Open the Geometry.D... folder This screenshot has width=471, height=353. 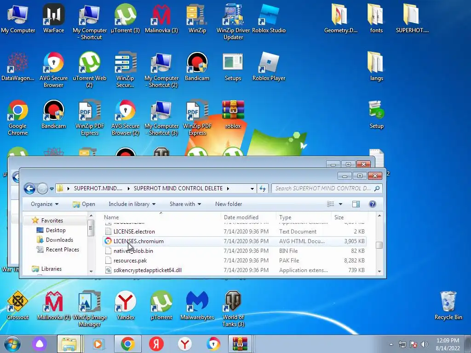[x=341, y=18]
